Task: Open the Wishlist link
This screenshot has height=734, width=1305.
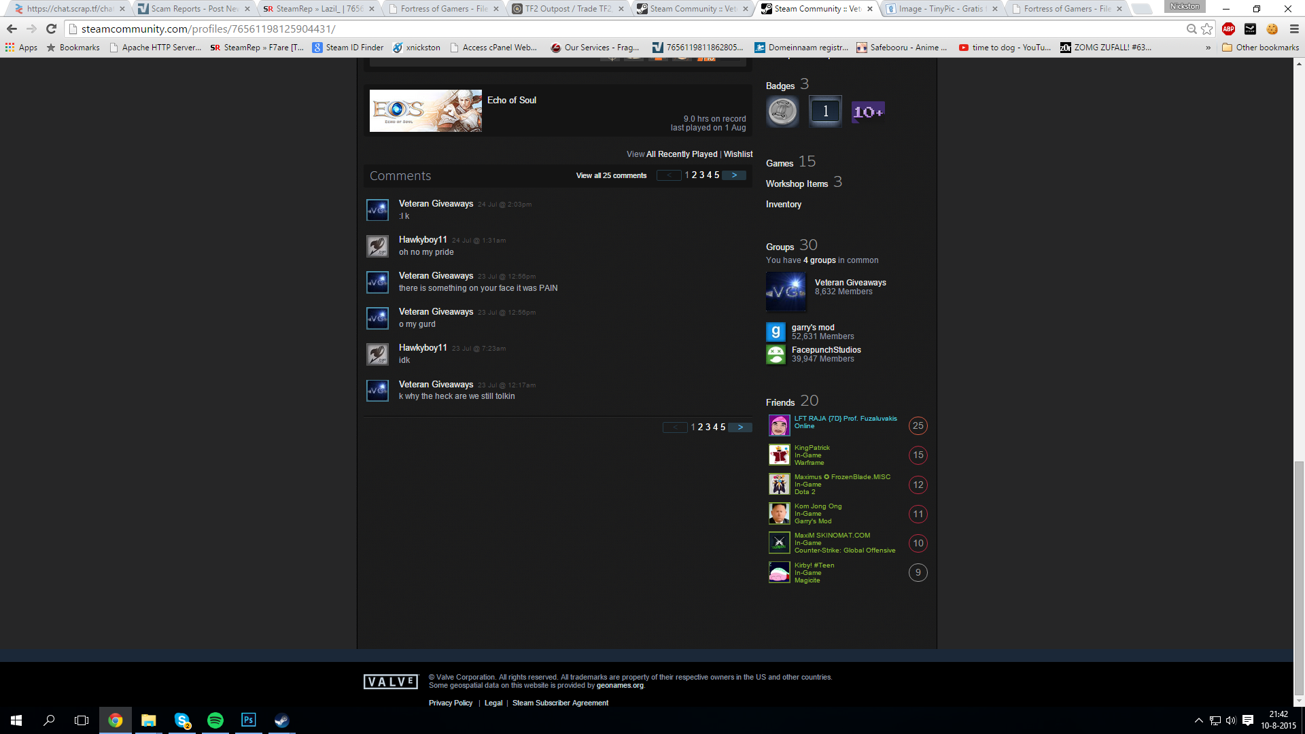Action: (x=738, y=154)
